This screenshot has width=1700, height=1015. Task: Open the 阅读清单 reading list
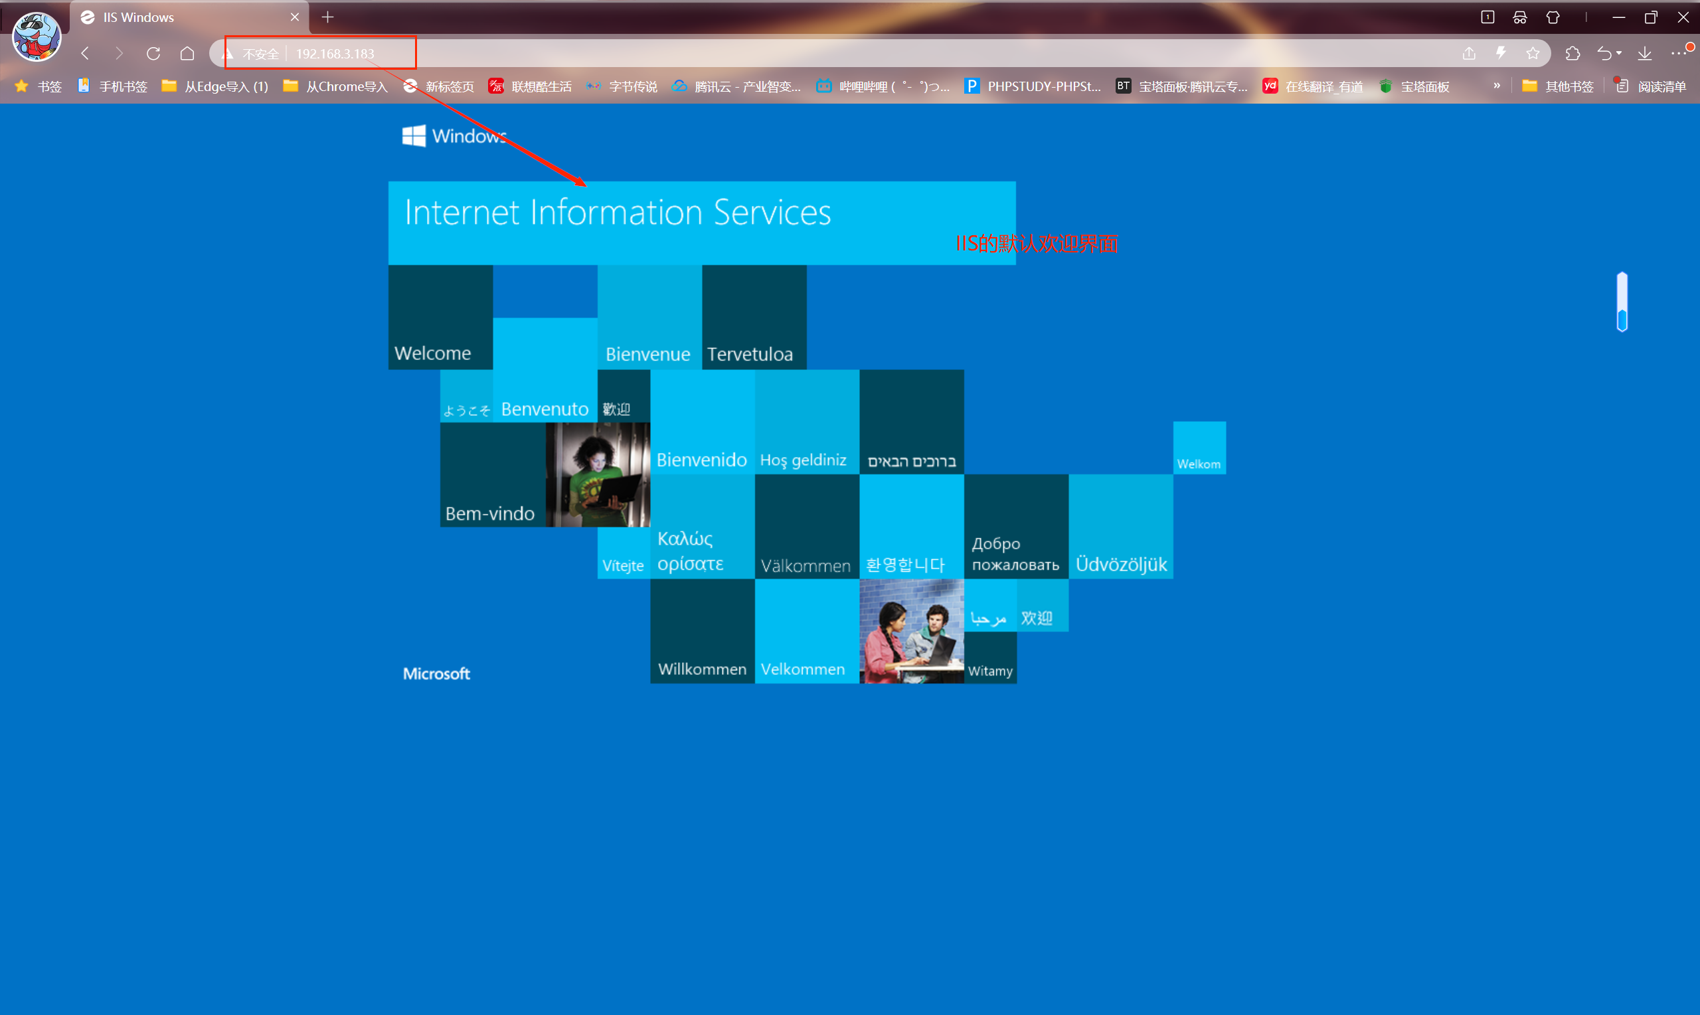pos(1650,86)
